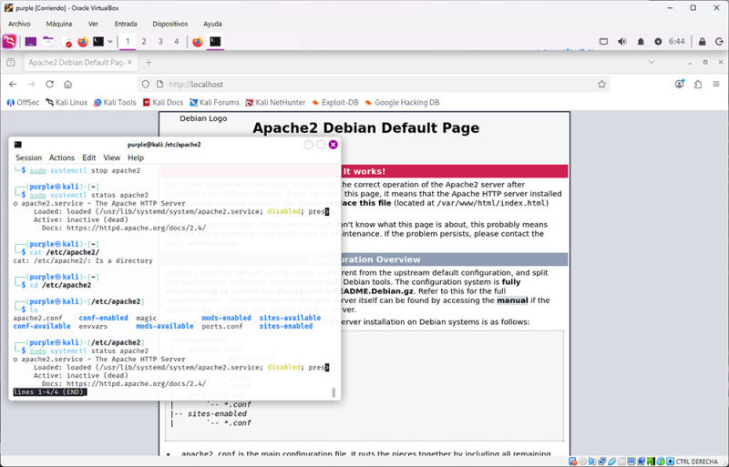Select workspace 1 in the panel
Viewport: 729px width, 467px height.
[x=128, y=41]
